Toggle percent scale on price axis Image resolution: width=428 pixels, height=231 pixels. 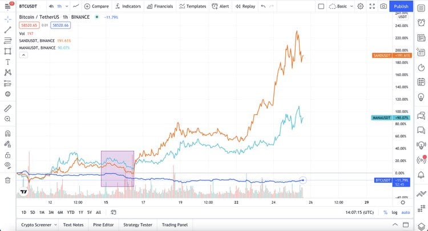pos(385,212)
